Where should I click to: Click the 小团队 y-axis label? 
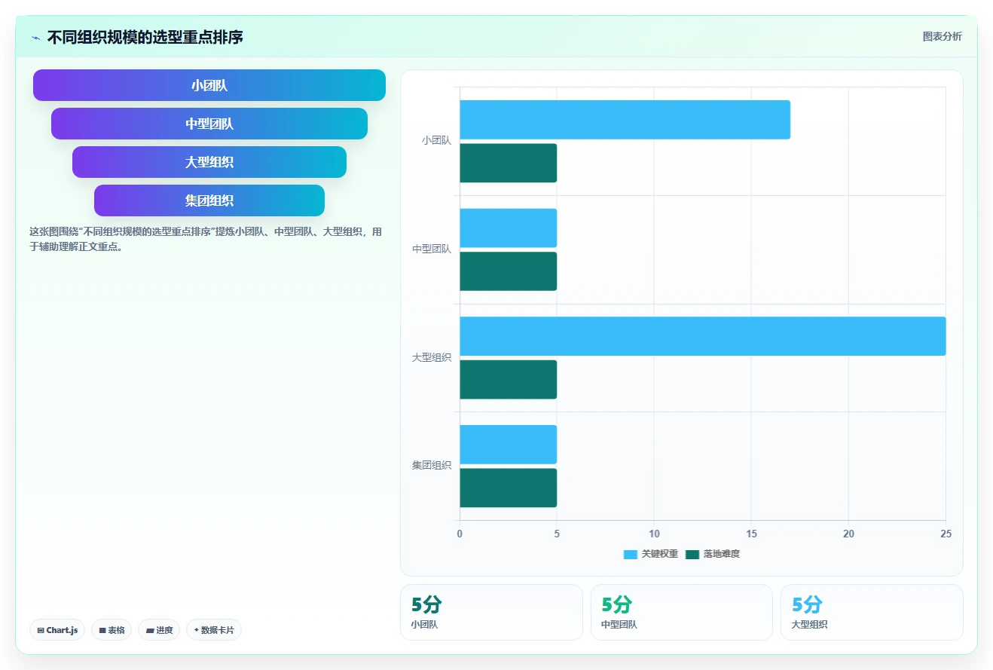(436, 140)
